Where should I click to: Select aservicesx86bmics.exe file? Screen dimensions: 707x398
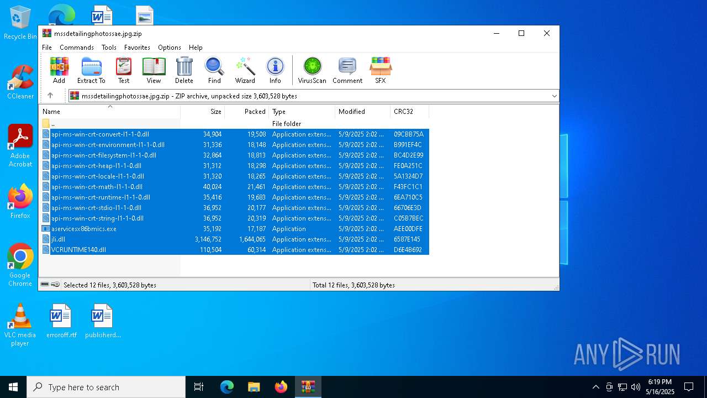(234, 229)
